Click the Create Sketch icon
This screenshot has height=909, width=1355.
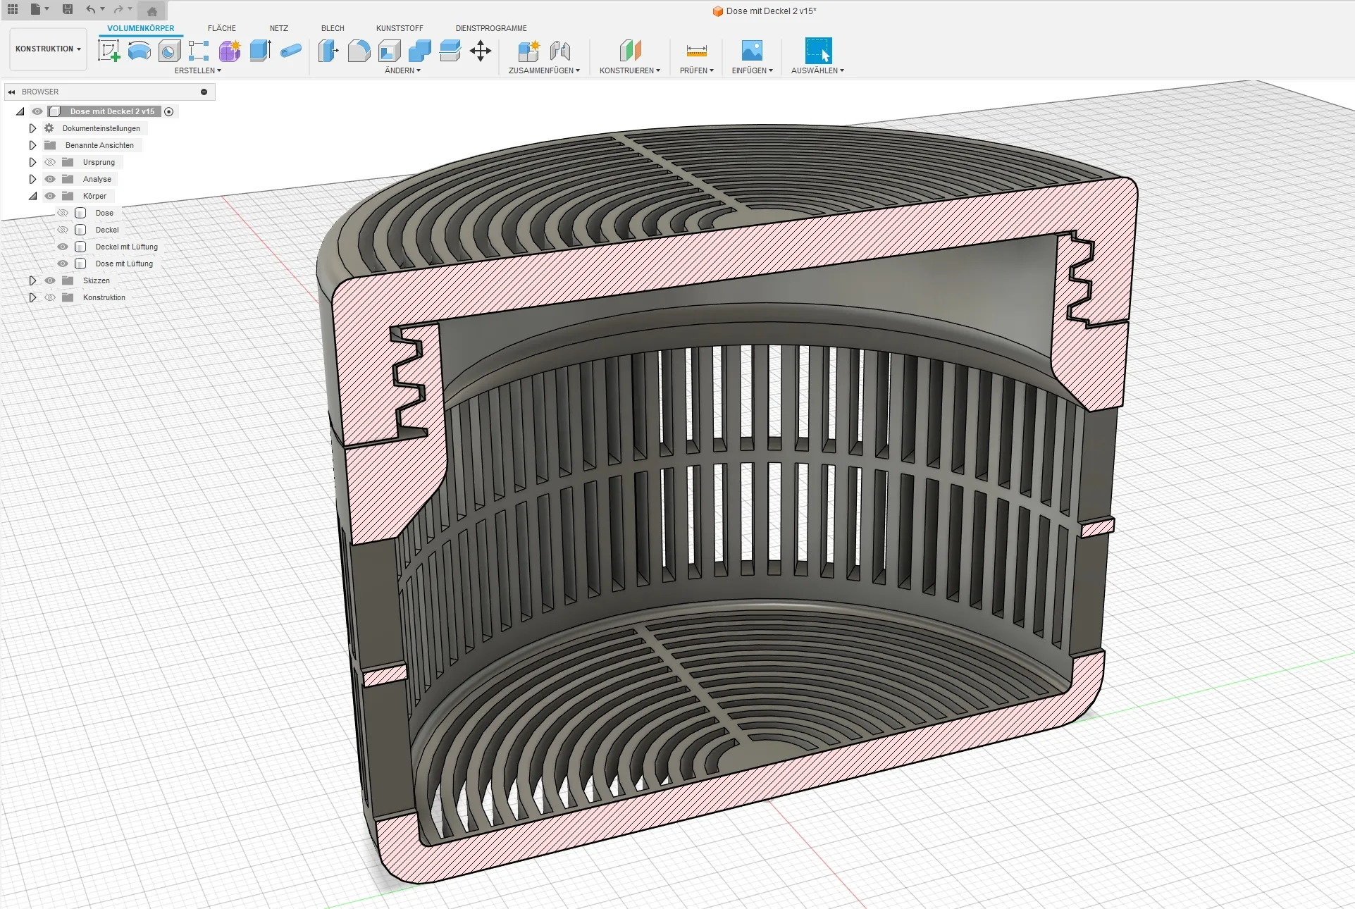pos(109,51)
